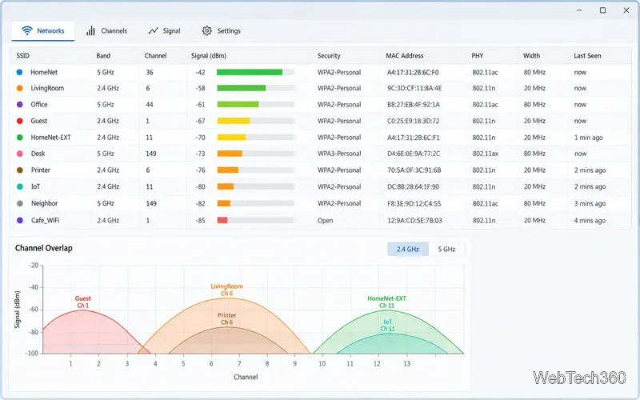
Task: Click the WPA3-Personal security cell
Action: (339, 154)
